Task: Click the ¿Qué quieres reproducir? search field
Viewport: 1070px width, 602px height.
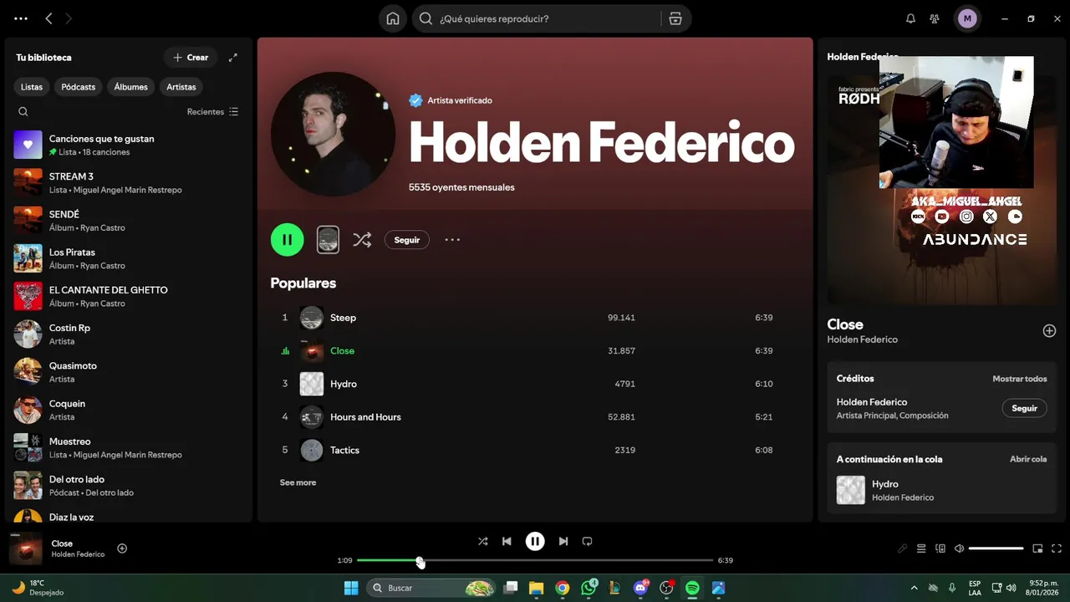Action: tap(548, 18)
